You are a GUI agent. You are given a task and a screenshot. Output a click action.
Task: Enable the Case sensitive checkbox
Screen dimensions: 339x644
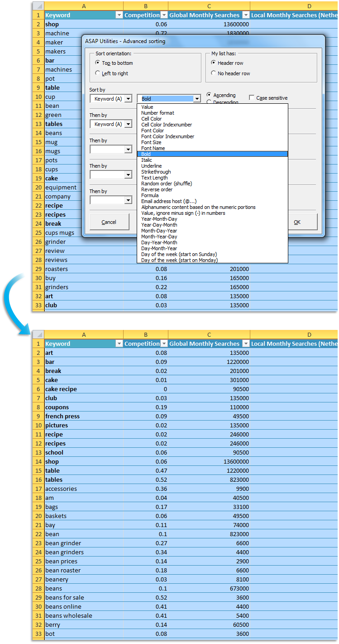pos(252,98)
